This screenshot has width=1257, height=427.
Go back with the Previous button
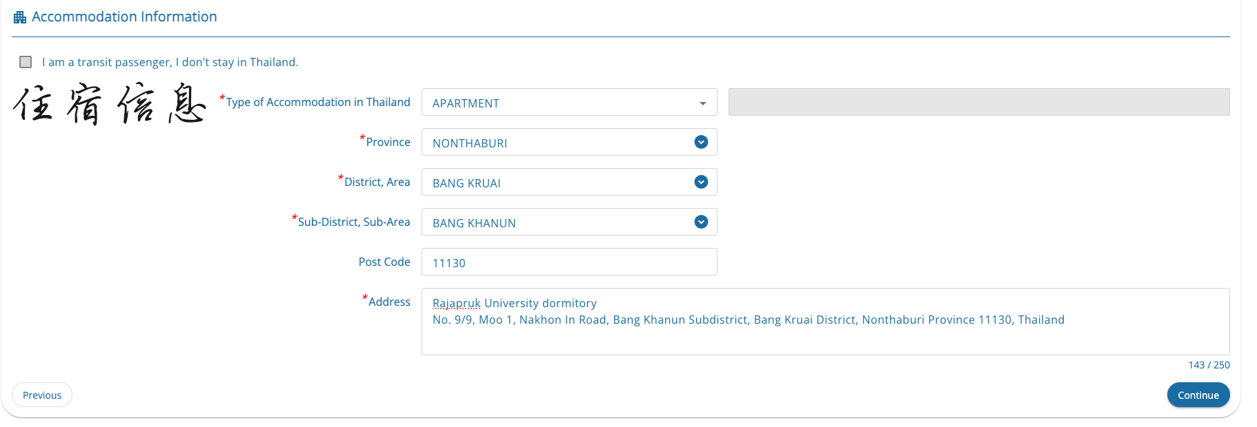click(x=42, y=395)
